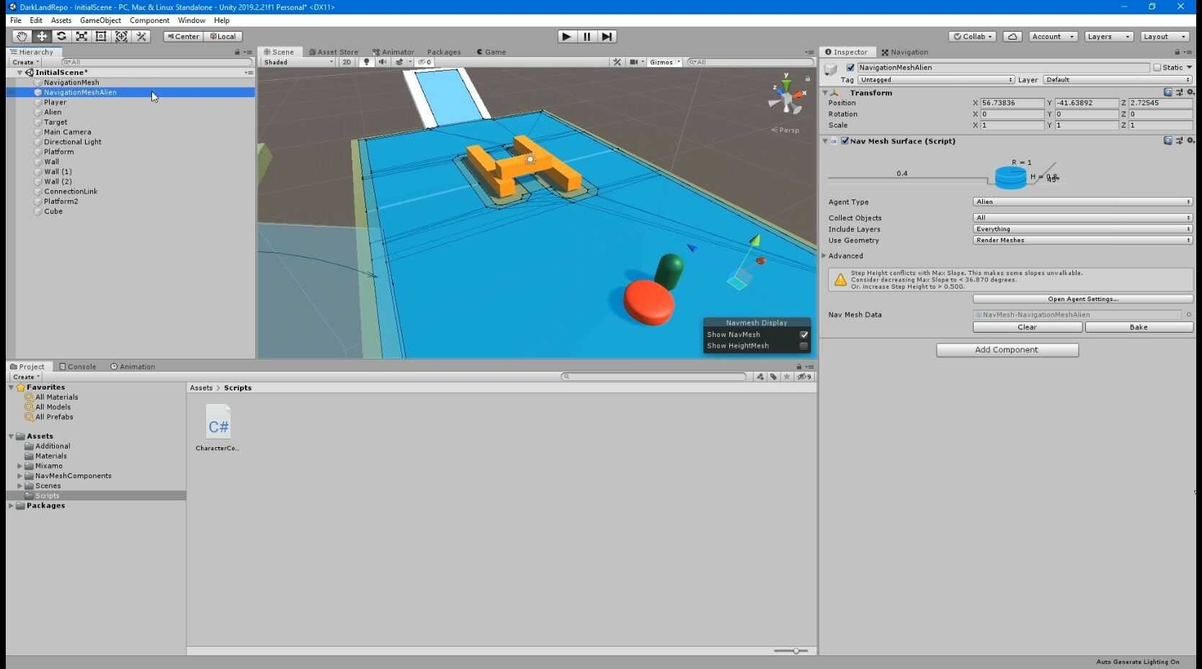
Task: Open Transform component gear menu
Action: [x=1190, y=92]
